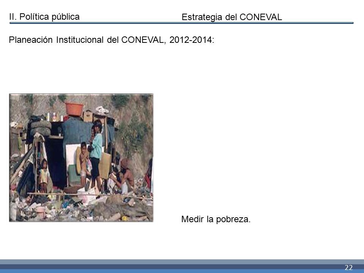
Task: Click the 'Estrategia del CONEVAL' title
Action: point(232,17)
